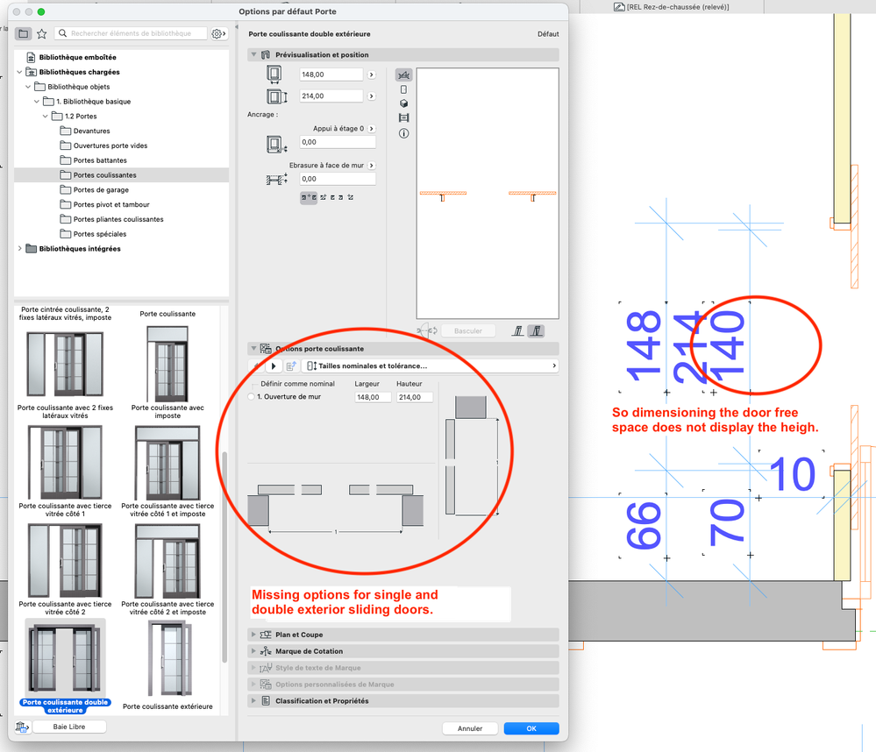
Task: Go to previous options page arrow
Action: click(x=257, y=365)
